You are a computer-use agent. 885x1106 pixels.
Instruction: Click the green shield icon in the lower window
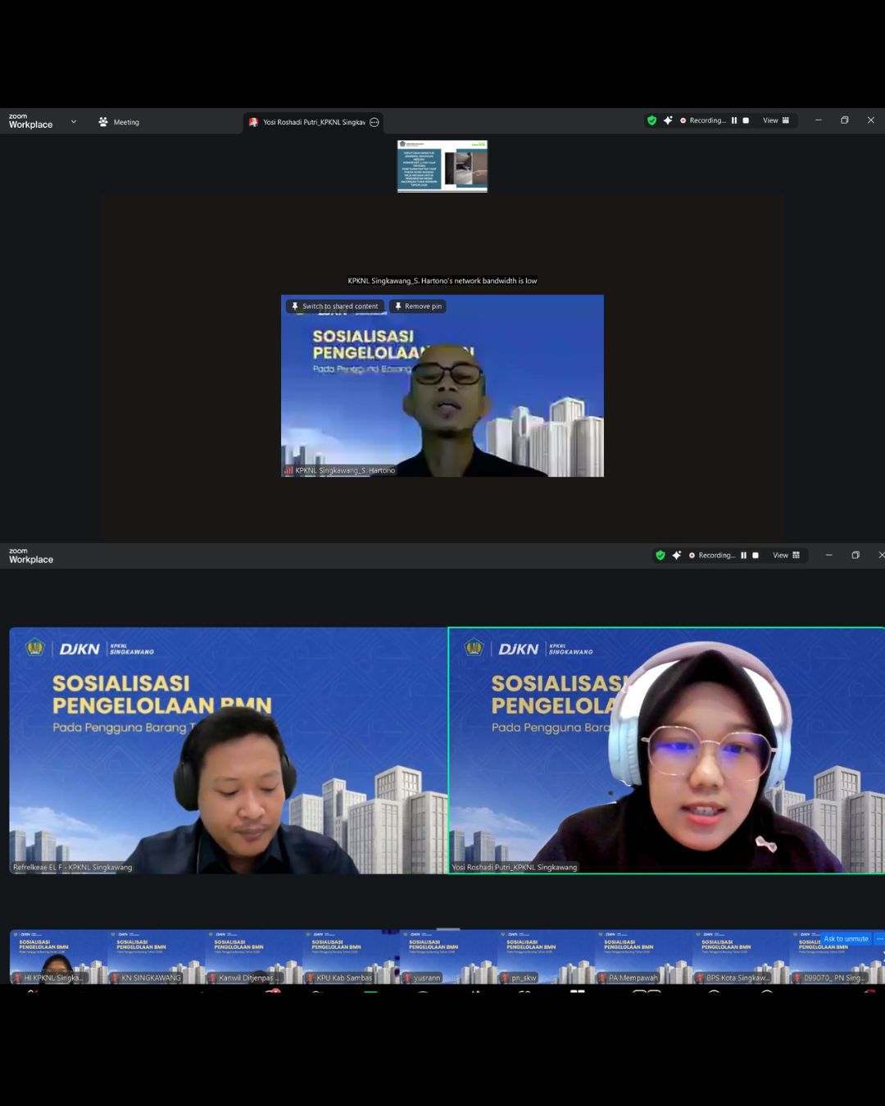point(660,555)
